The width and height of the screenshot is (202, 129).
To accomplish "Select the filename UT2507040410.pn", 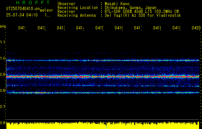I will (x=23, y=9).
